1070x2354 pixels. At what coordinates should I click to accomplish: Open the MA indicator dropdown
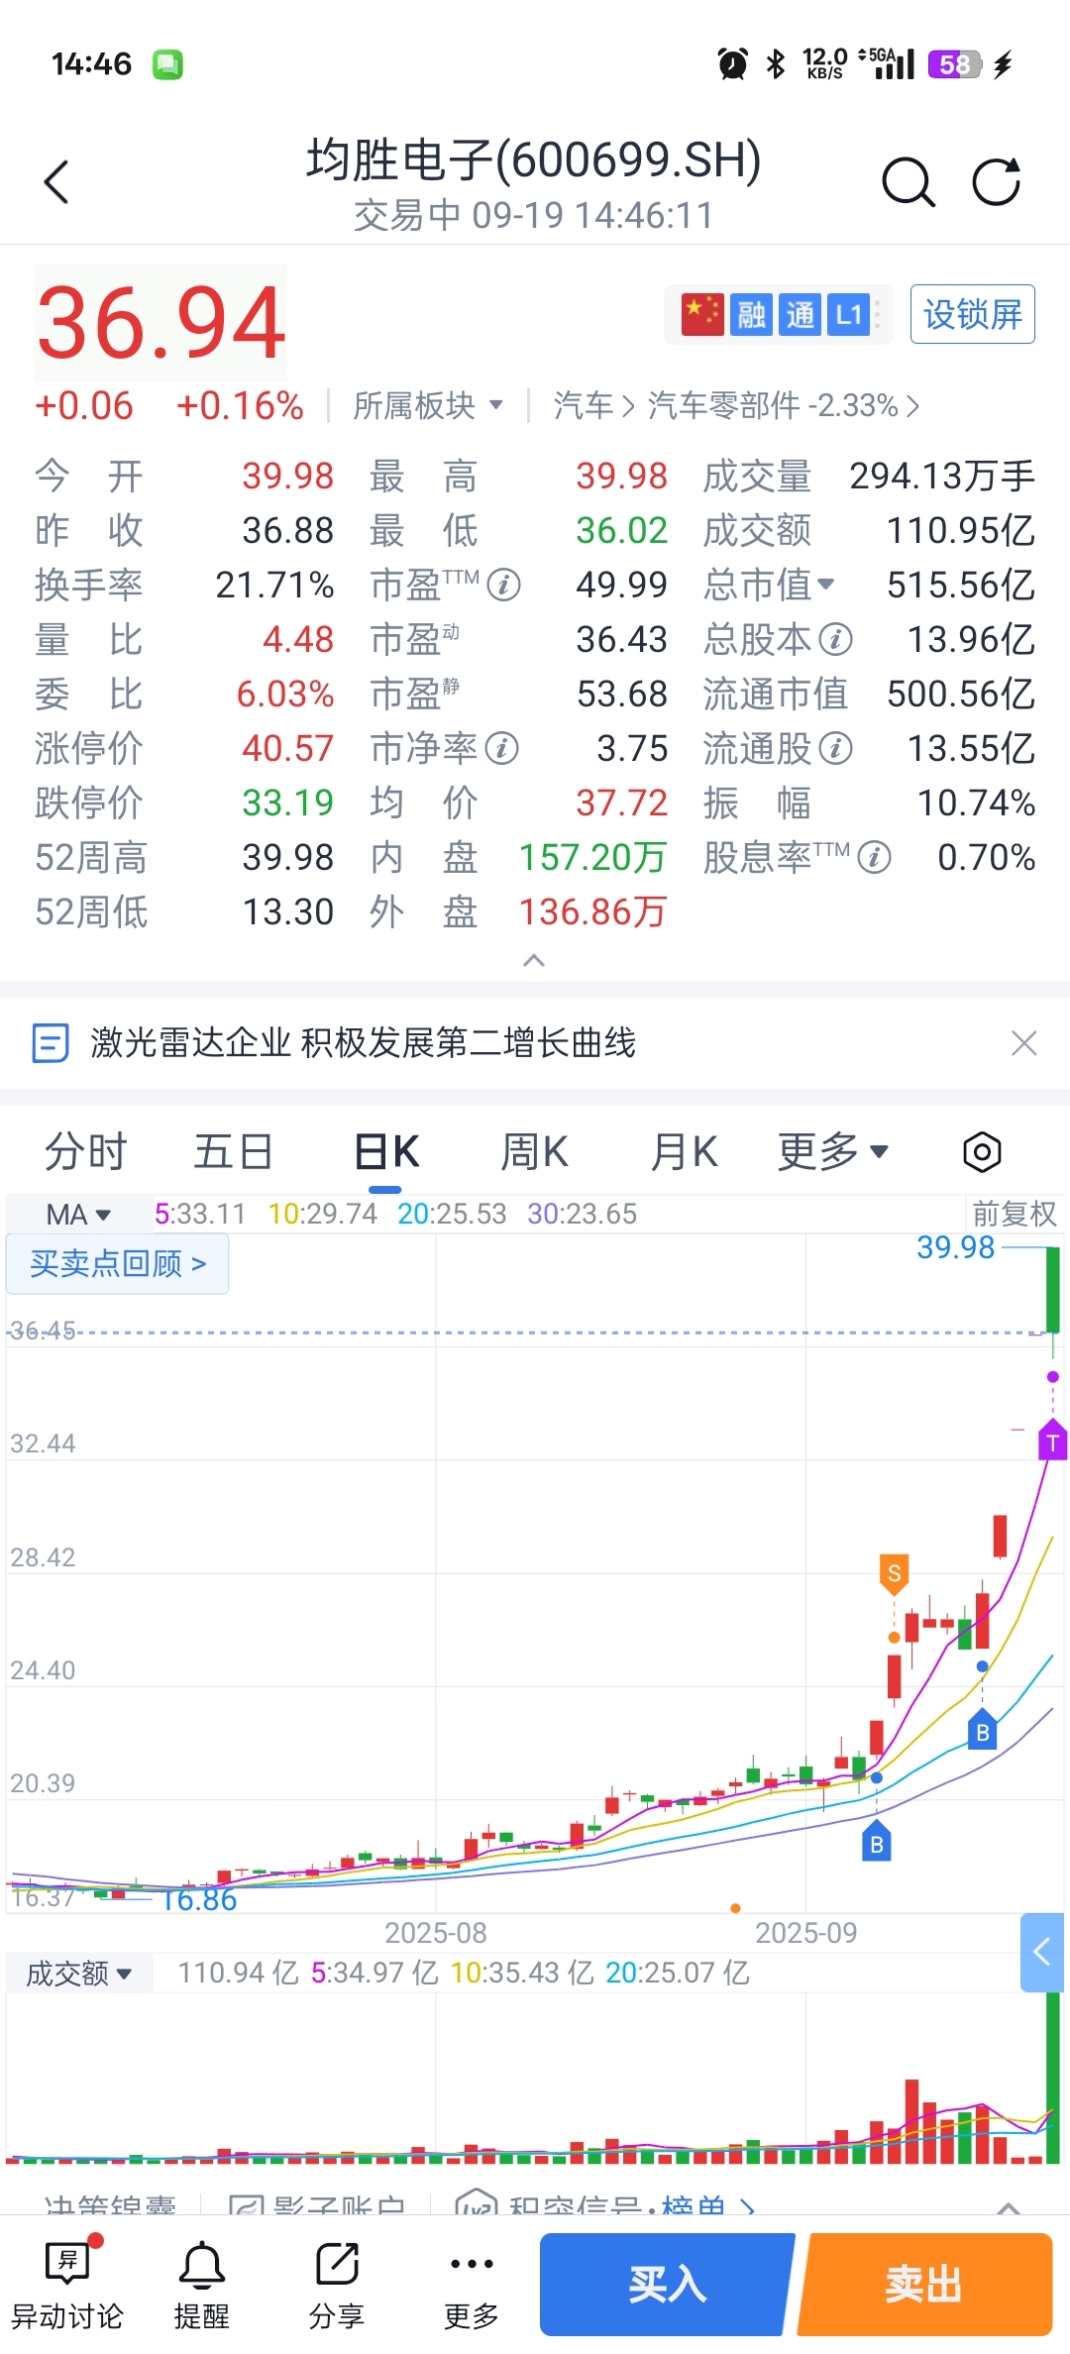pyautogui.click(x=78, y=1214)
